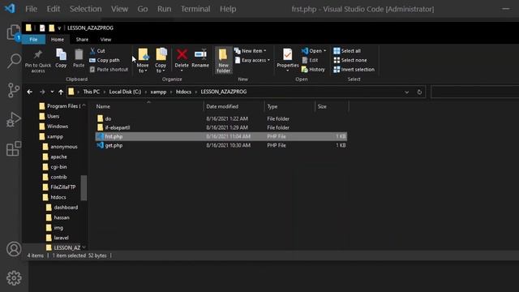Refresh the folder view
The image size is (519, 292).
coord(419,92)
